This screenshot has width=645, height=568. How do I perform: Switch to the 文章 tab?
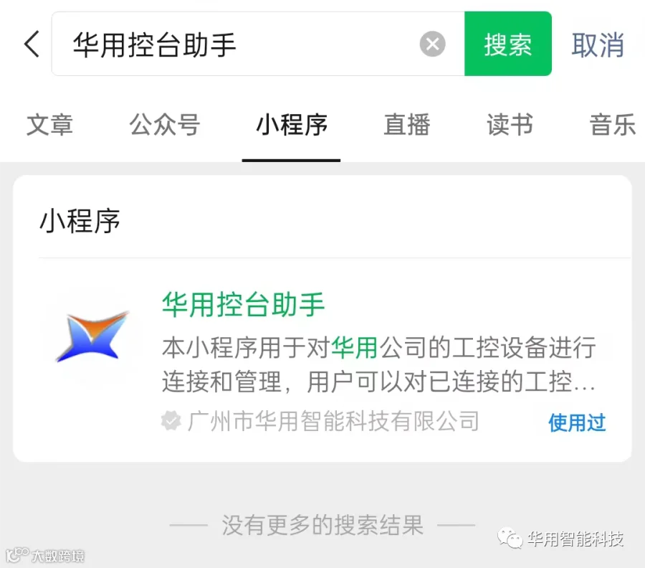(x=49, y=125)
